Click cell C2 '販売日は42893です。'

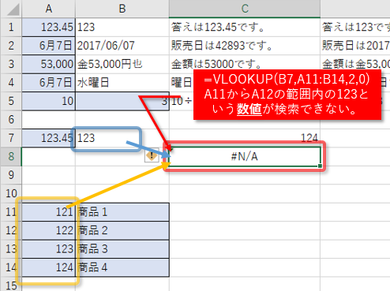point(245,46)
